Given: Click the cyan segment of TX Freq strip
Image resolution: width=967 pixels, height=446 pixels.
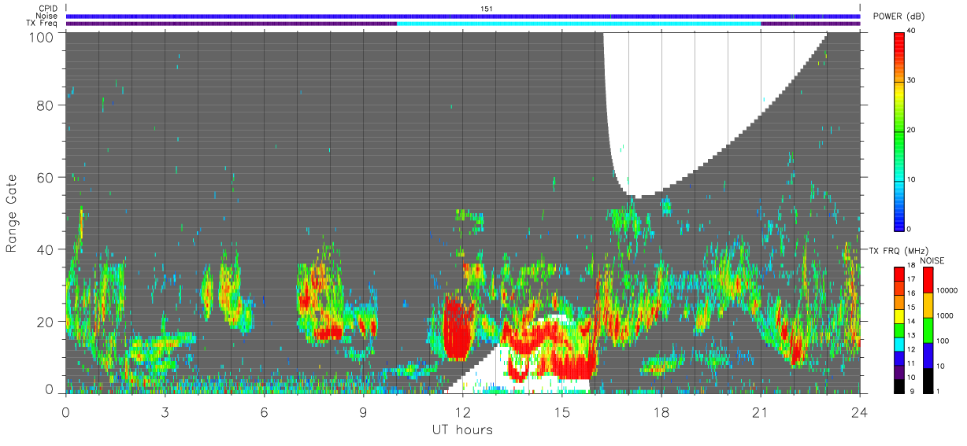Looking at the screenshot, I should 579,24.
